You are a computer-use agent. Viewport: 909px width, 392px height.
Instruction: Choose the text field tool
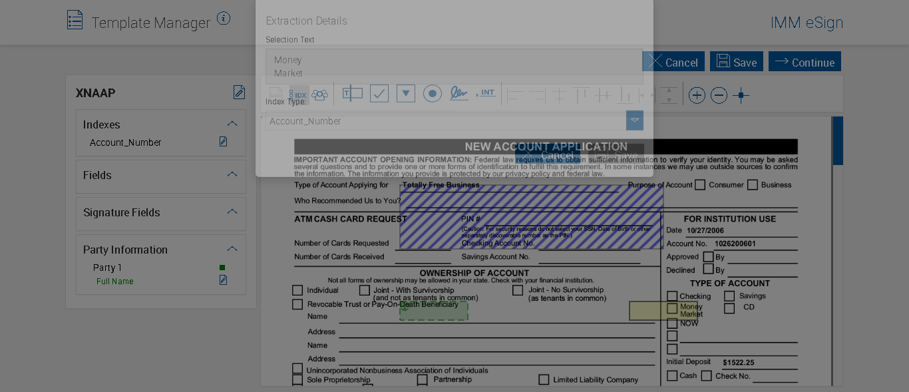click(352, 94)
